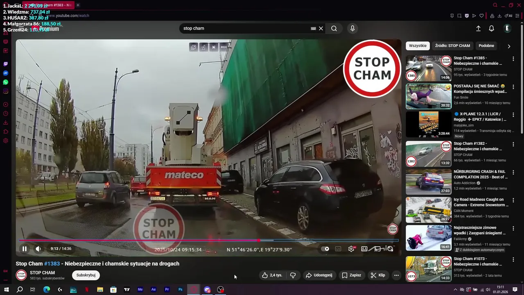This screenshot has width=524, height=295.
Task: Open browser downloads icon
Action: [x=499, y=16]
